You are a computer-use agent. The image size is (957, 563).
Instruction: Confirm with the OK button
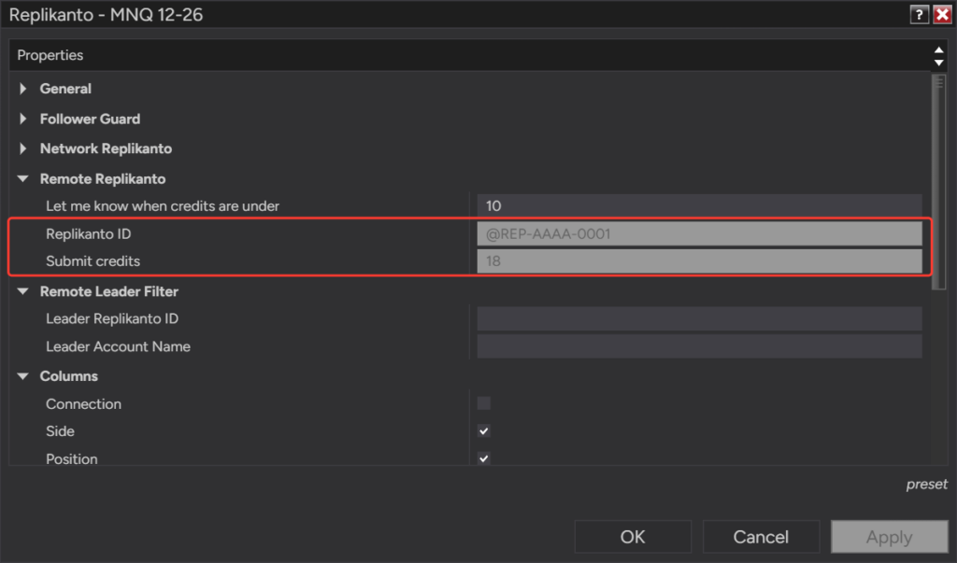[633, 537]
